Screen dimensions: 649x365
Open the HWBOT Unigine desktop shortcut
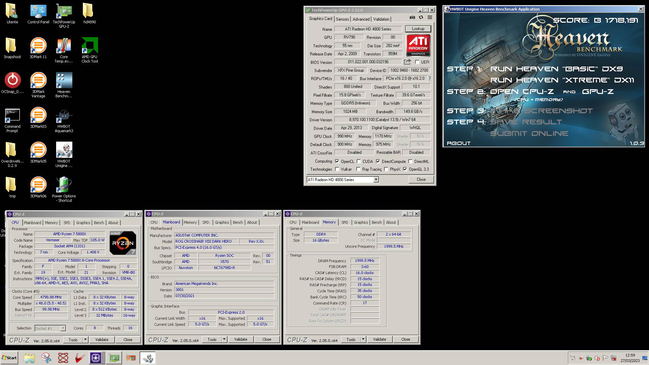(x=64, y=154)
